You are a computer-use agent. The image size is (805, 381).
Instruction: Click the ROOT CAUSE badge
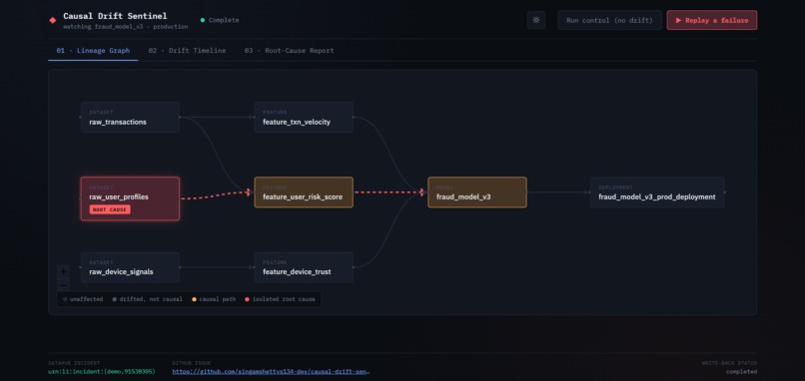(x=110, y=209)
